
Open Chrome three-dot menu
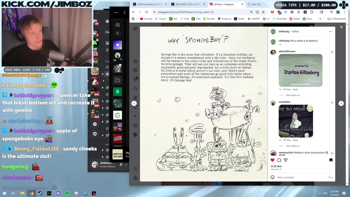345,12
